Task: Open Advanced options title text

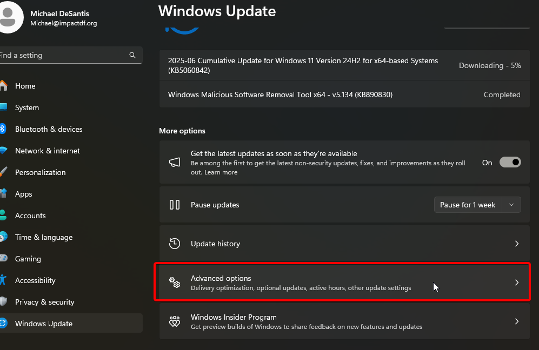Action: point(221,278)
